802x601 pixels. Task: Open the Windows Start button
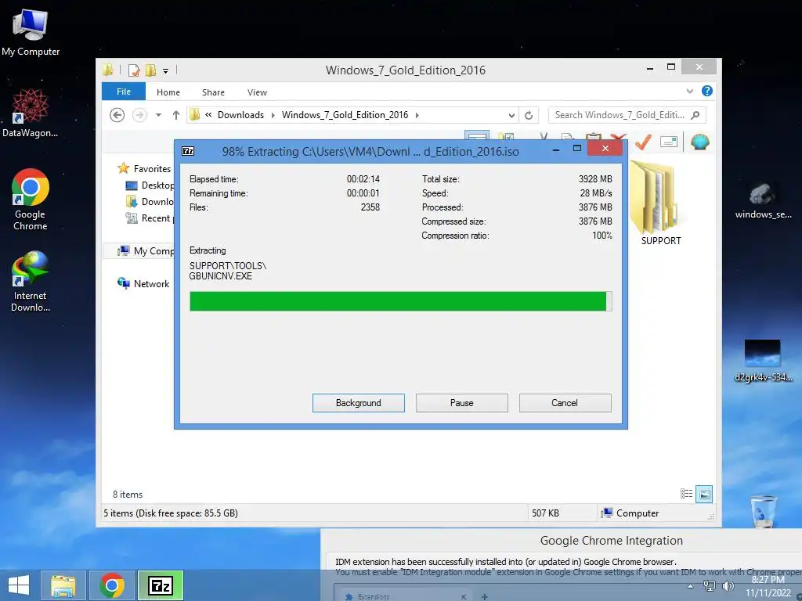(19, 585)
